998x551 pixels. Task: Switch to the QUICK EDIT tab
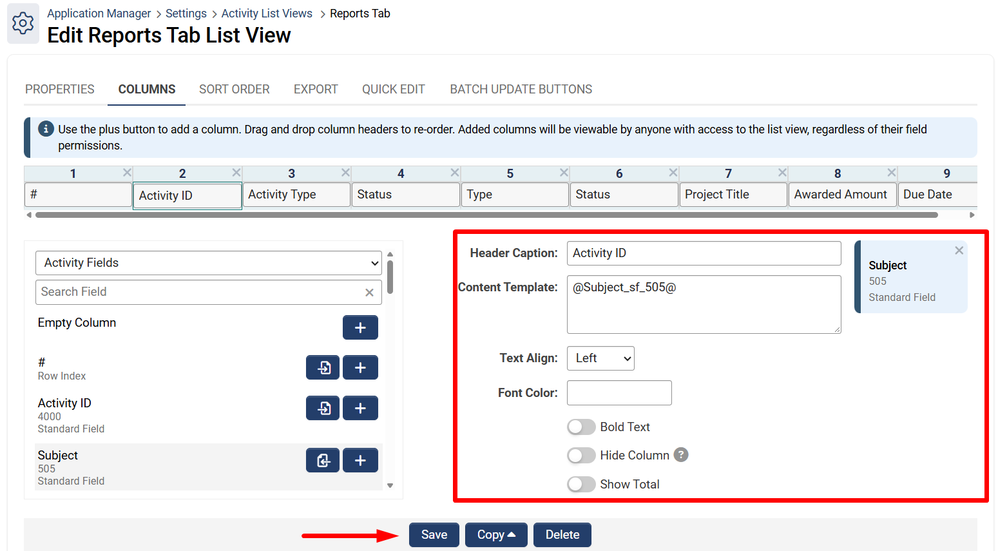pos(394,90)
